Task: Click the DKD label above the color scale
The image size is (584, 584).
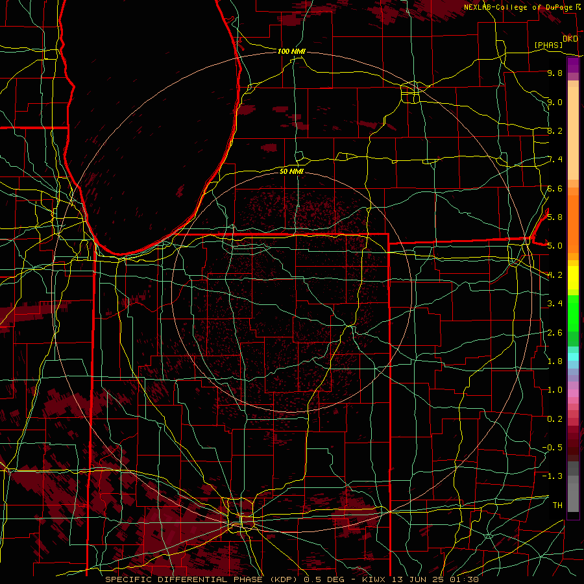Action: click(570, 39)
